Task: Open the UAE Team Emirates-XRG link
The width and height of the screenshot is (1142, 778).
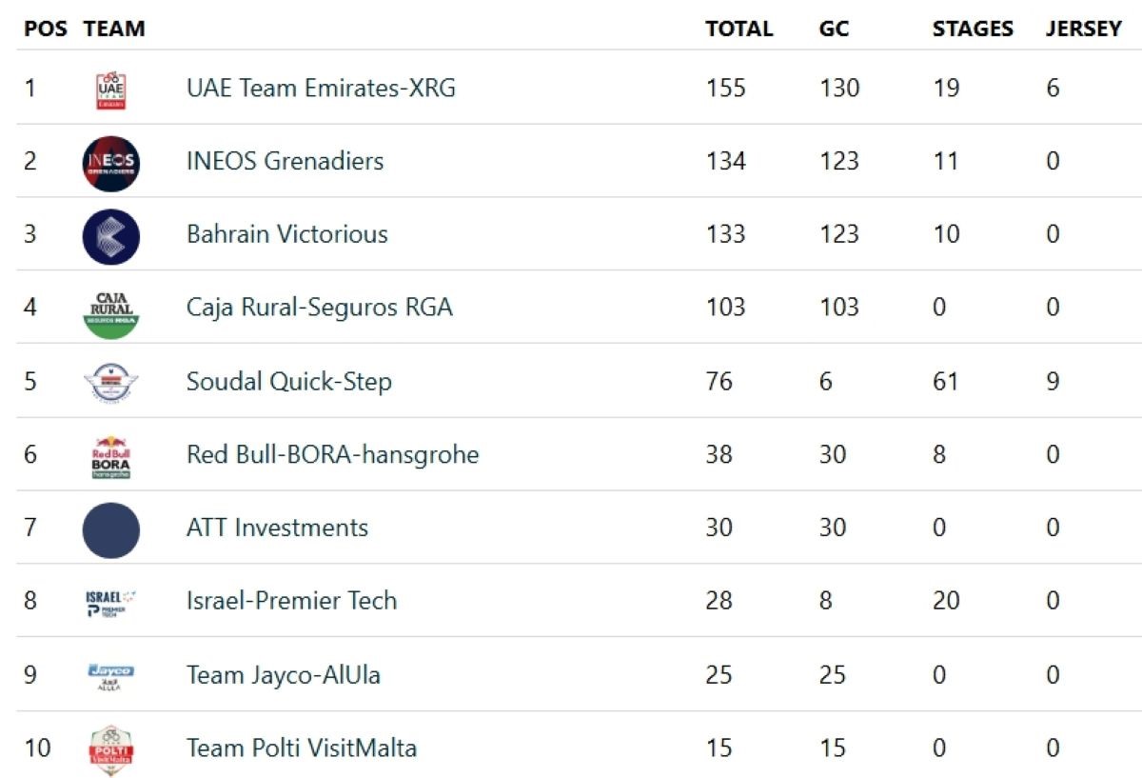Action: coord(321,89)
